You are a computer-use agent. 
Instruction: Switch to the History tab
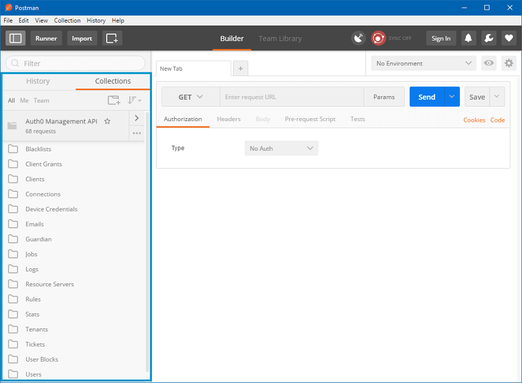coord(38,81)
